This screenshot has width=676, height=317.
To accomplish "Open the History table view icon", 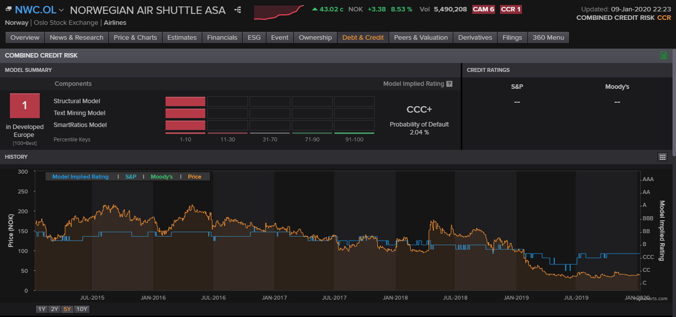I will (662, 157).
